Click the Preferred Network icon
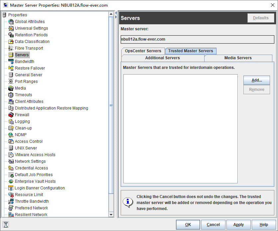This screenshot has width=278, height=231. click(x=11, y=208)
